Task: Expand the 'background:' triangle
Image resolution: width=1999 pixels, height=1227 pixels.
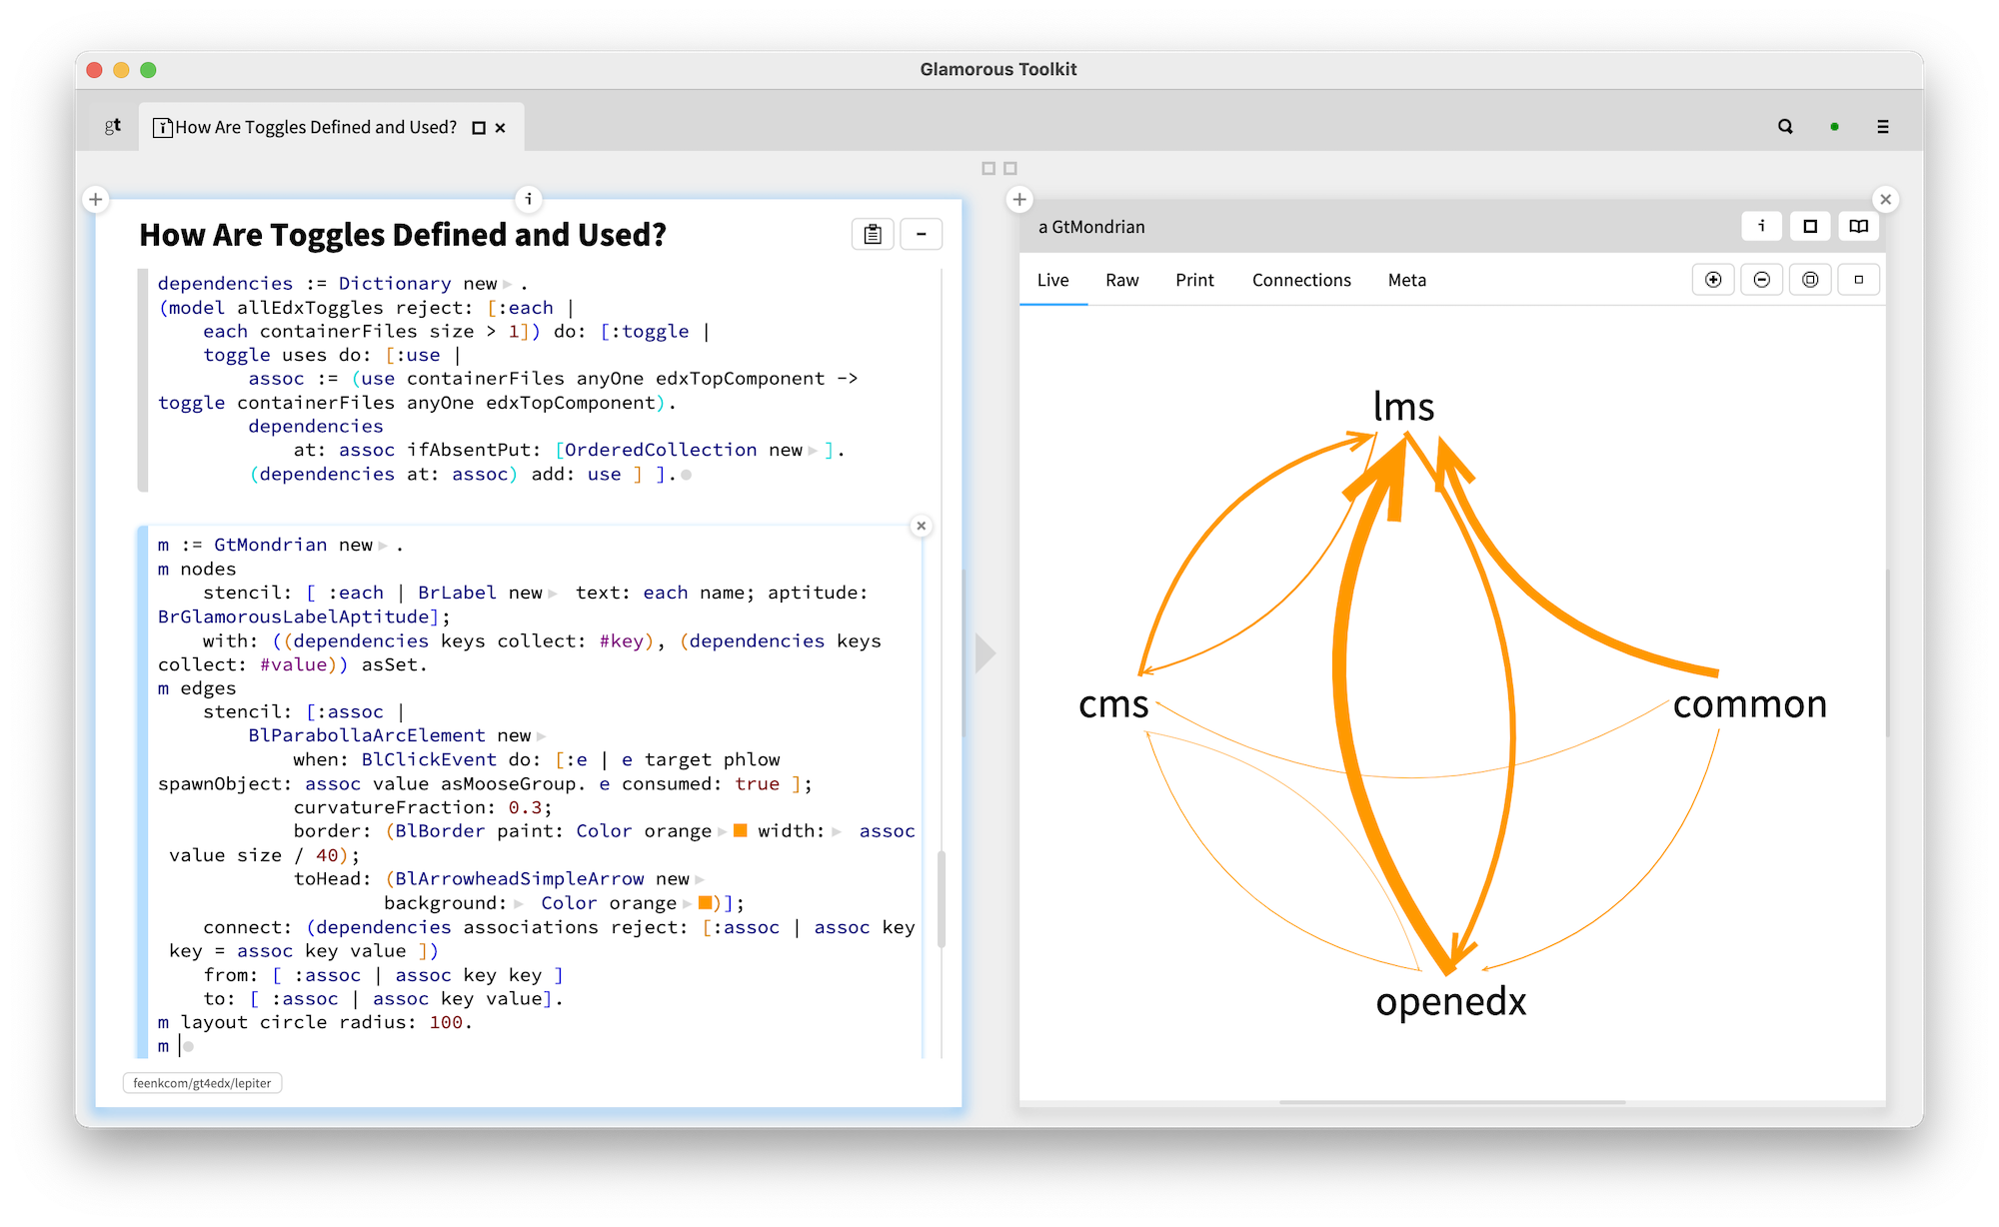Action: click(x=519, y=904)
